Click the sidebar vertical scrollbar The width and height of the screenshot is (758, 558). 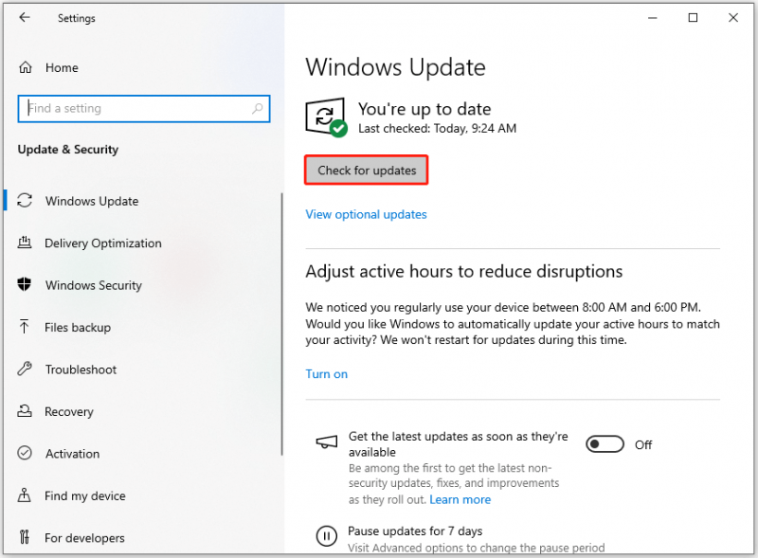coord(281,324)
